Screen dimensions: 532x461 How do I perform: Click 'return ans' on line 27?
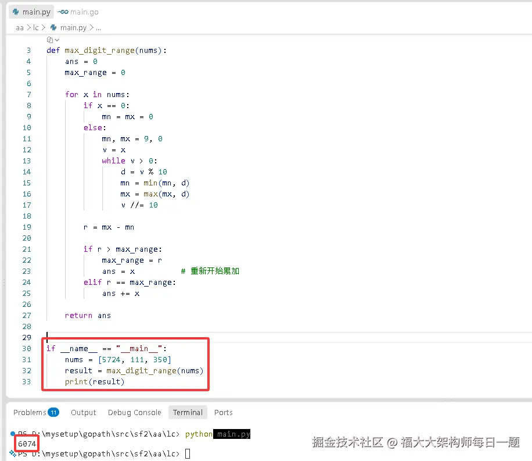[88, 315]
